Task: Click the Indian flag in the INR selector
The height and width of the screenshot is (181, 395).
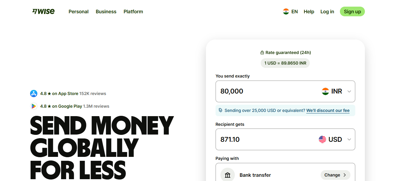Action: (x=325, y=91)
